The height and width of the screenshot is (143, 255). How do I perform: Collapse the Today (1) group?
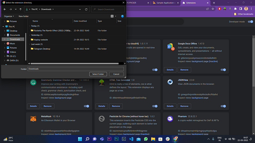30,26
